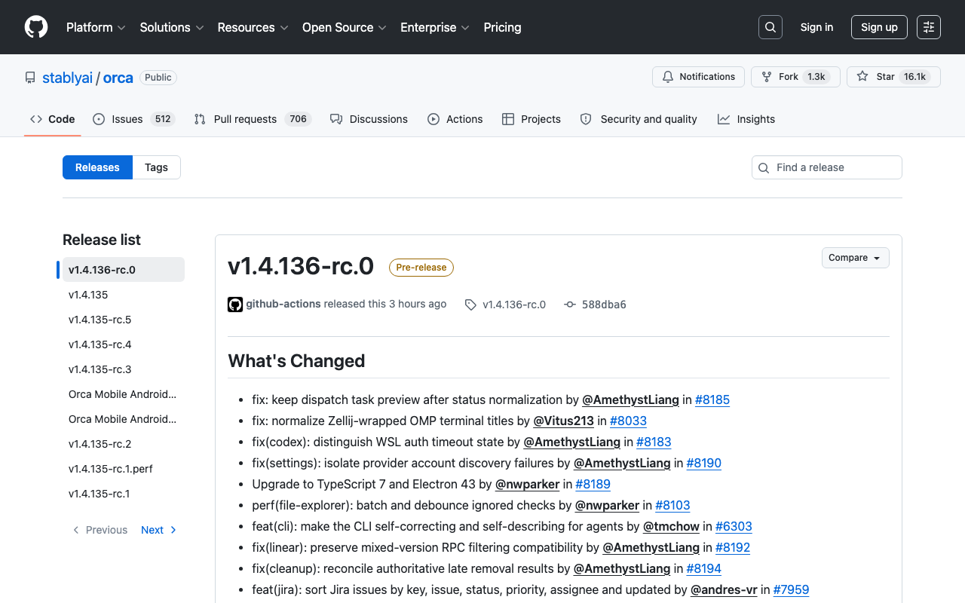The width and height of the screenshot is (965, 603).
Task: Open appearance settings icon button in header
Action: click(929, 27)
